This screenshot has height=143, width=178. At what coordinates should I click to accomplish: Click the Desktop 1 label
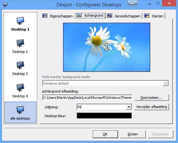coord(20,29)
